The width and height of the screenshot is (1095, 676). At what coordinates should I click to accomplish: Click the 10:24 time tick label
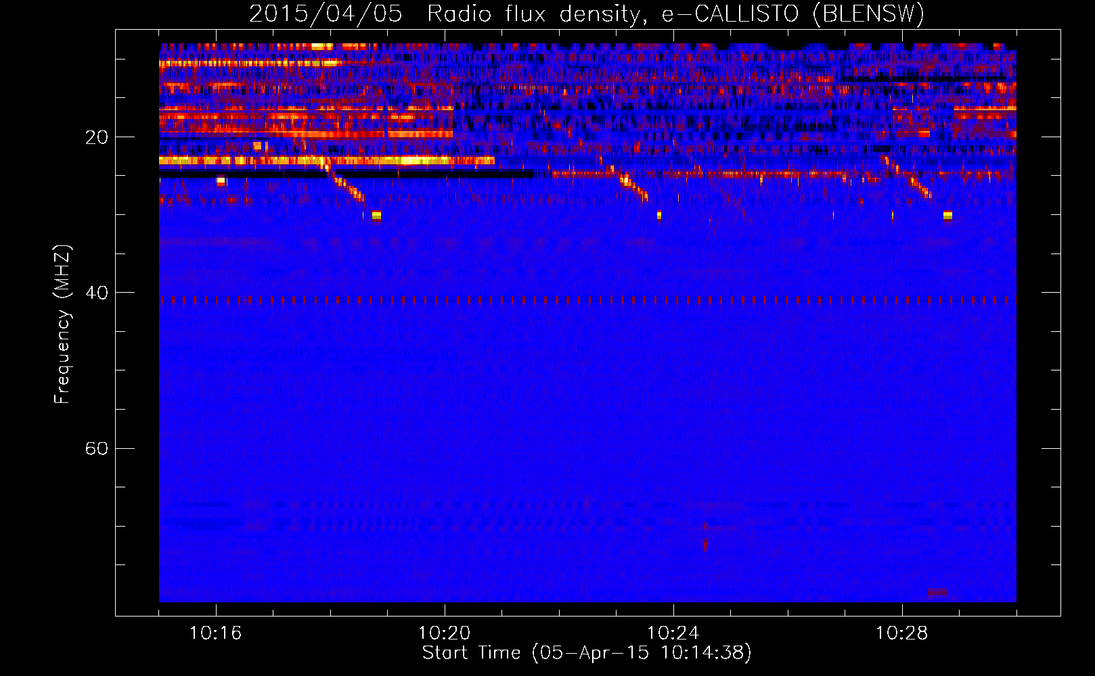click(x=673, y=633)
